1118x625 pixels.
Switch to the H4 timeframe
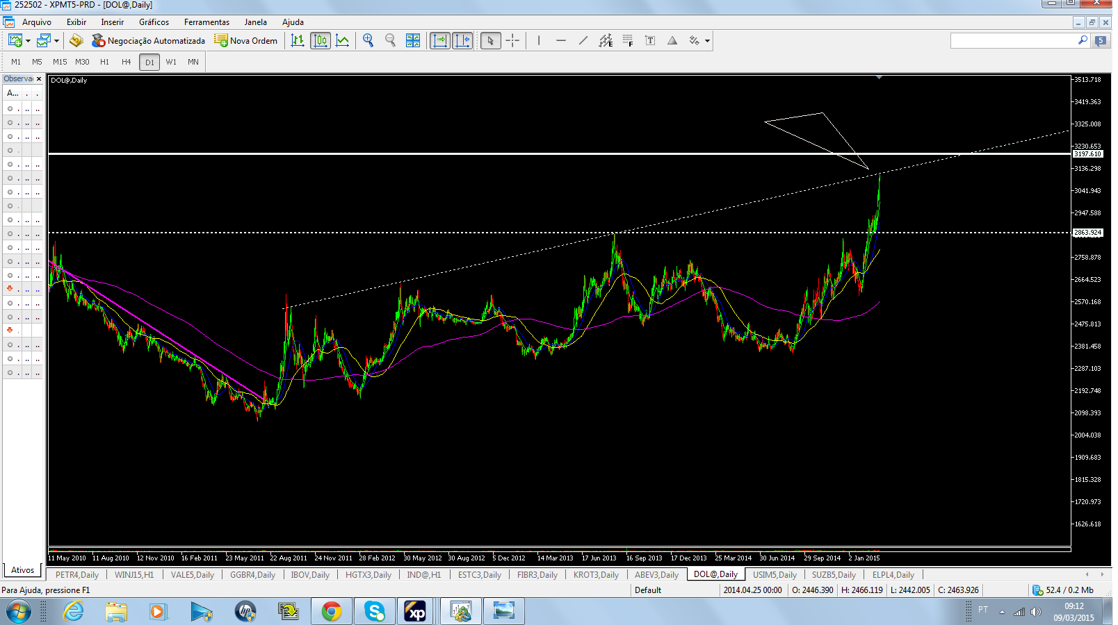coord(127,62)
